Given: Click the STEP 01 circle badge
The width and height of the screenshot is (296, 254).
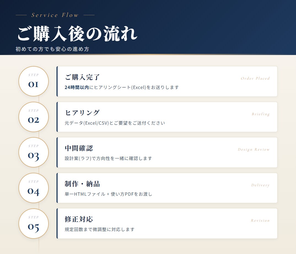Looking at the screenshot, I should point(34,81).
